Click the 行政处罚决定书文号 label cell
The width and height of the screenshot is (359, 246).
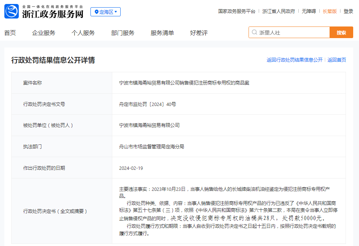62,104
